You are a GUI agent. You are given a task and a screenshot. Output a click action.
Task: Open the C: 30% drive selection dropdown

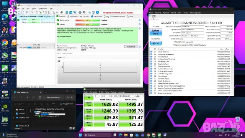click(122, 96)
